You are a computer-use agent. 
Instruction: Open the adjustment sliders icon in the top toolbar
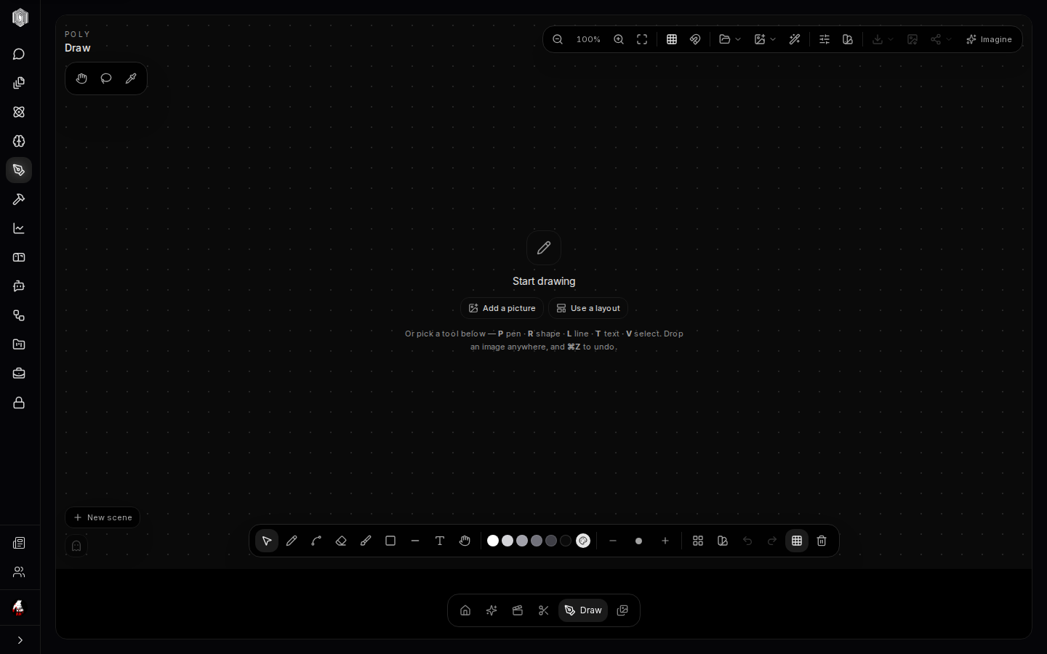pyautogui.click(x=825, y=39)
